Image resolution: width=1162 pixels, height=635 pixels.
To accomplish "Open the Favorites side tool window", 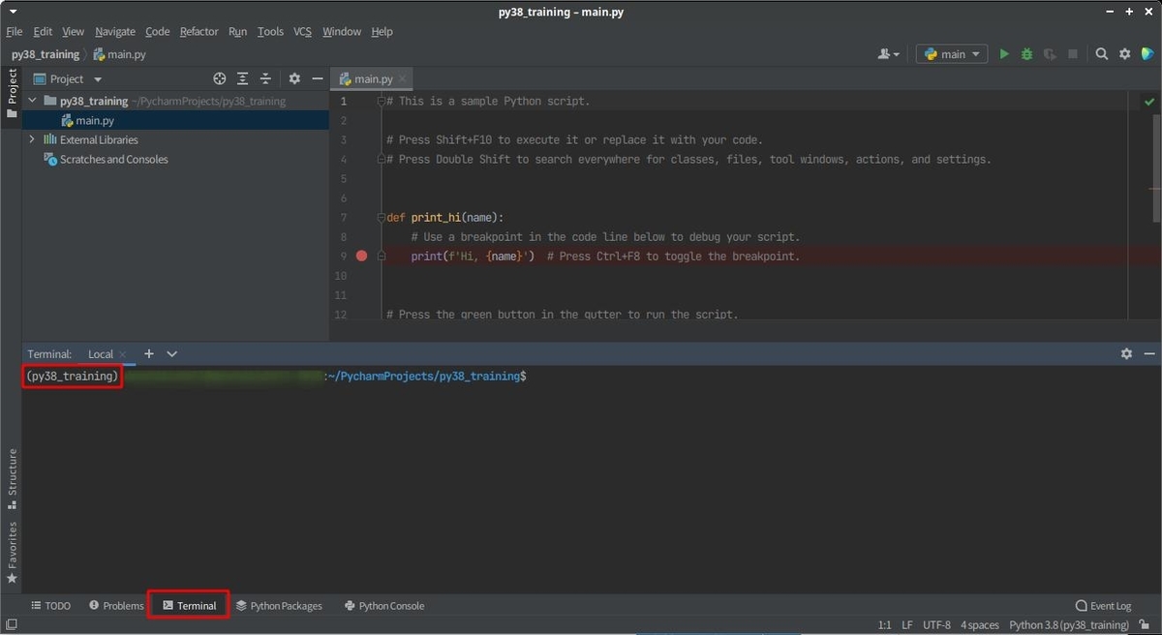I will click(12, 552).
